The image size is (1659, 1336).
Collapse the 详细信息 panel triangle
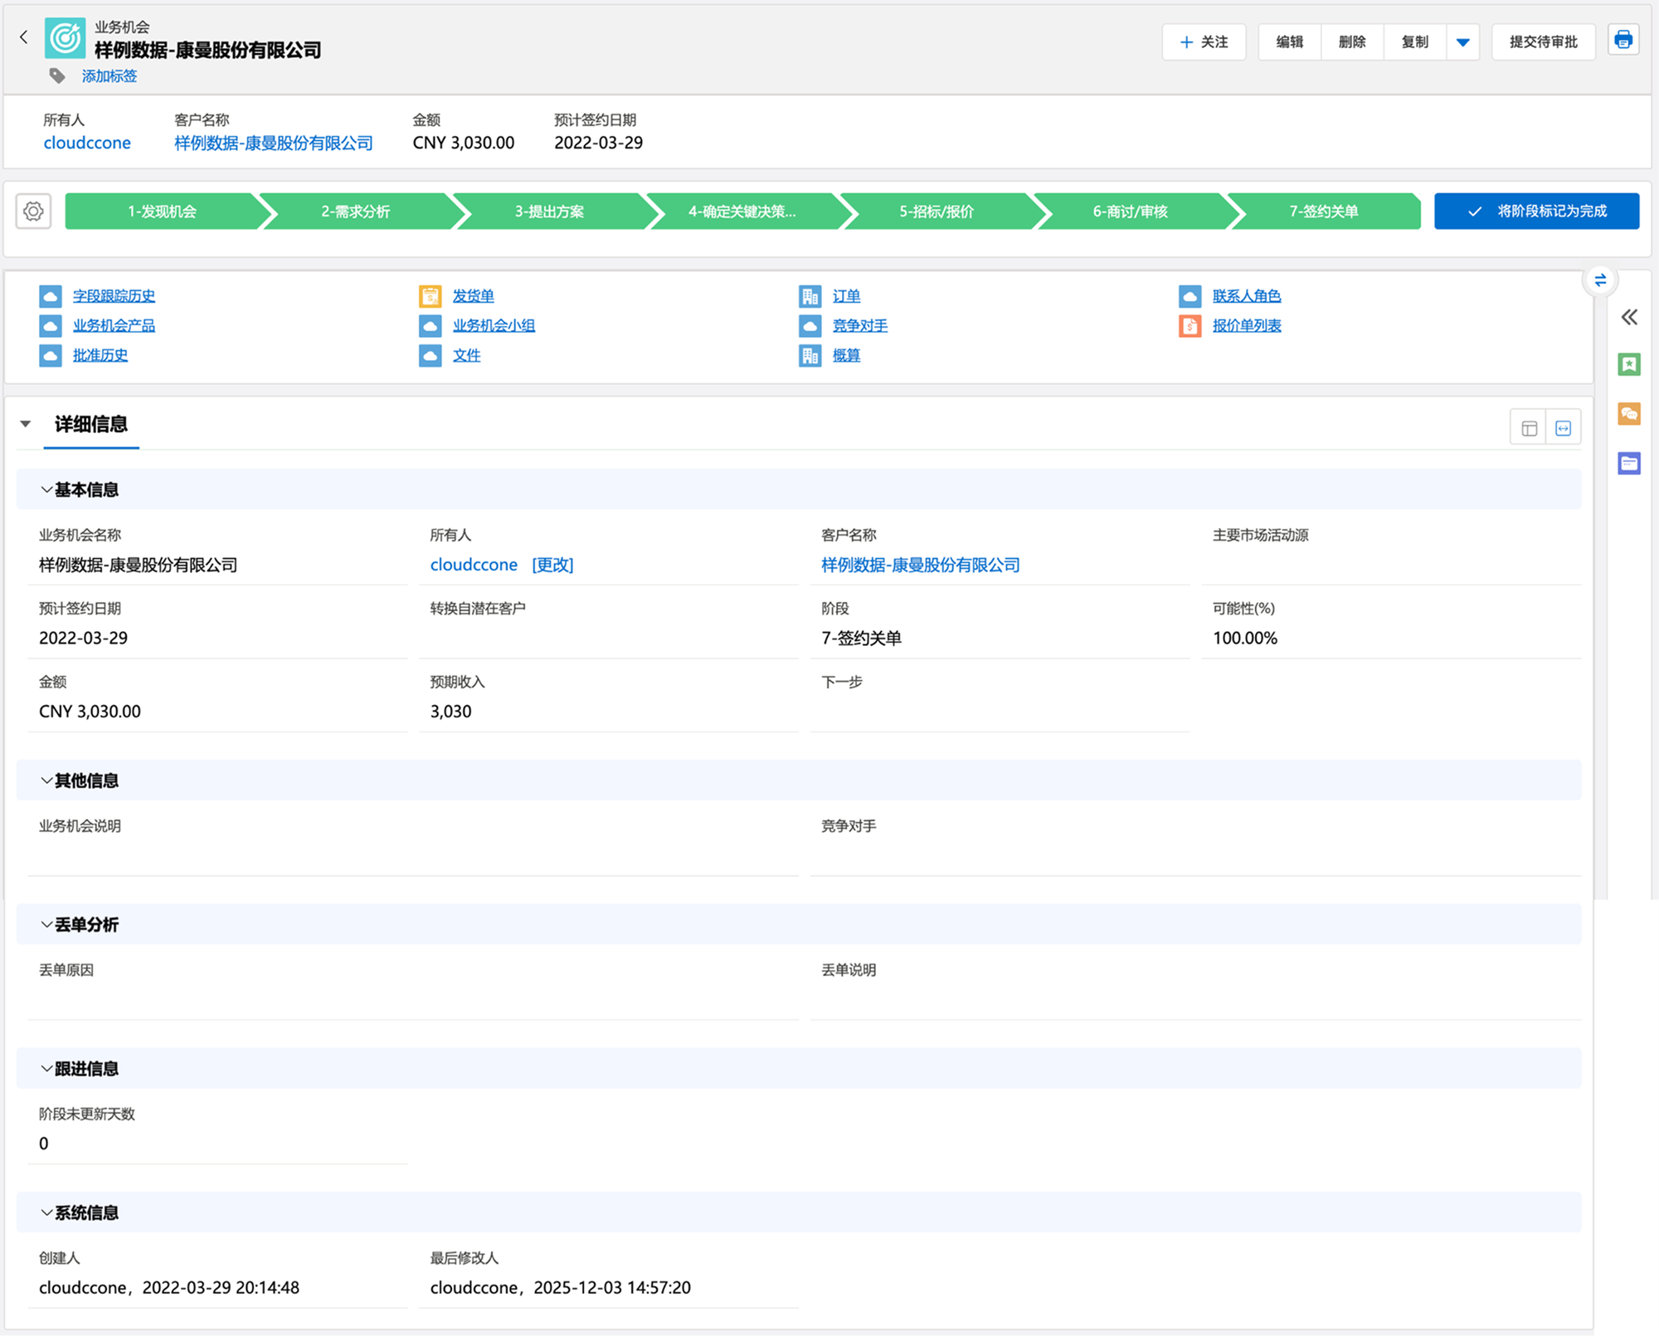pos(26,425)
